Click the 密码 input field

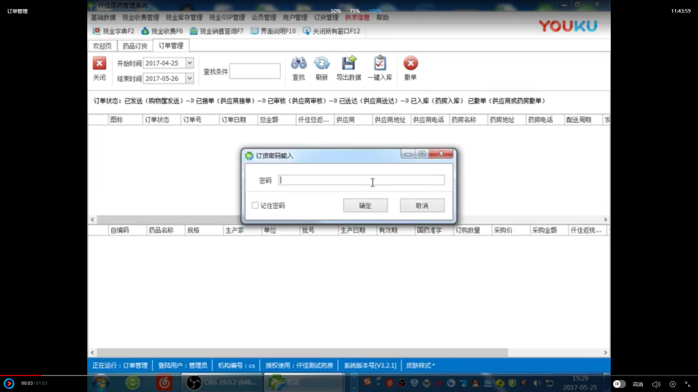[361, 180]
